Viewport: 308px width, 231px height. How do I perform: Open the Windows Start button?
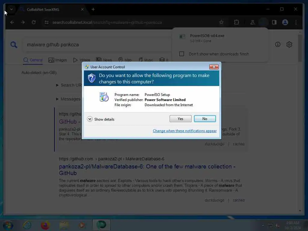point(8,225)
